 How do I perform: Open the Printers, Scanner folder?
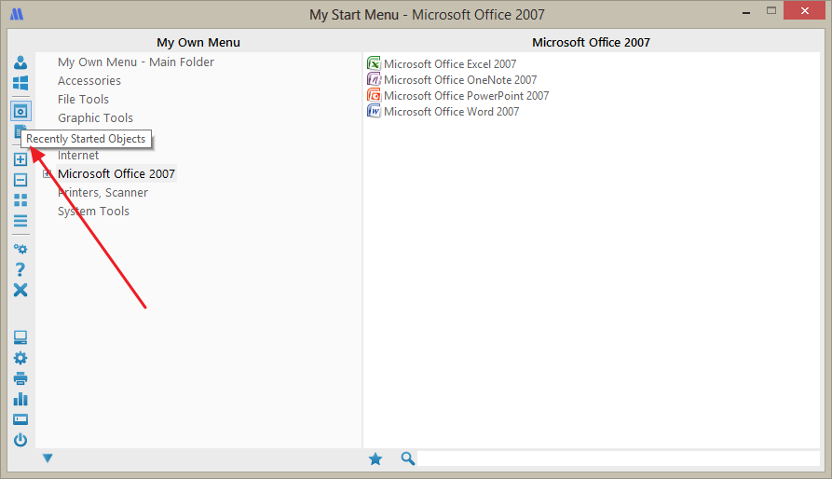(102, 193)
